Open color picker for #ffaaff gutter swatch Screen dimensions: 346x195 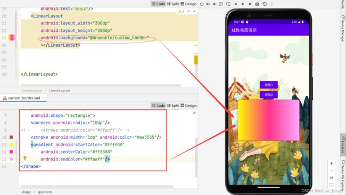[11, 159]
